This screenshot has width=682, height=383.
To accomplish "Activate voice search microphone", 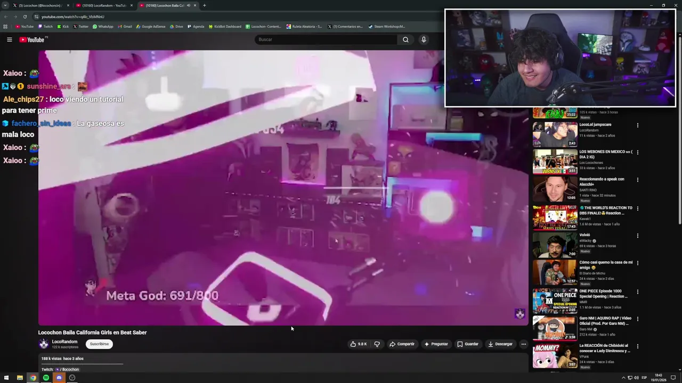I will tap(424, 39).
